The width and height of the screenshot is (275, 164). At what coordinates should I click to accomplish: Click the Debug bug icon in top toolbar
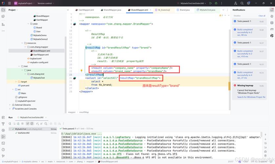(216, 3)
